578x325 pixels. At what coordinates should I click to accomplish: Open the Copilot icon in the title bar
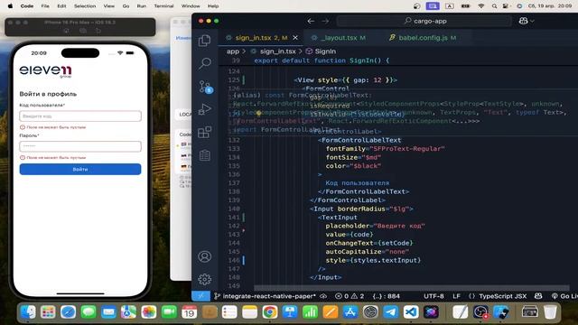(523, 21)
